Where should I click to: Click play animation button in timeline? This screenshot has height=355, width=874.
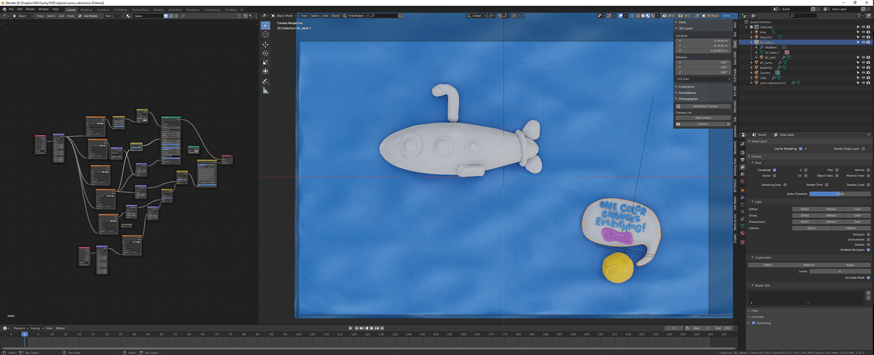(372, 328)
